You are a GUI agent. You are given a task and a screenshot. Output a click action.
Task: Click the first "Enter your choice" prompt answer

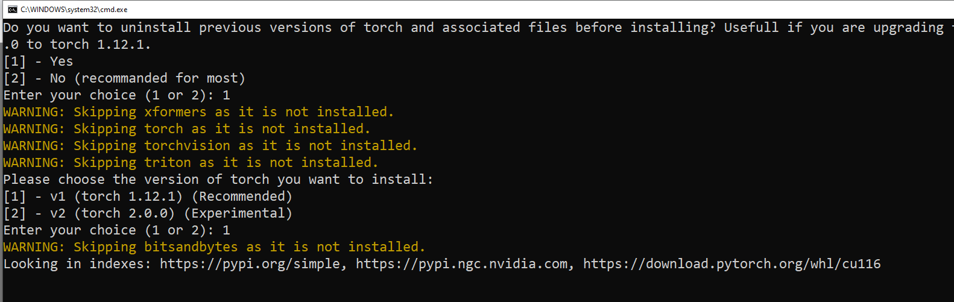click(x=226, y=95)
